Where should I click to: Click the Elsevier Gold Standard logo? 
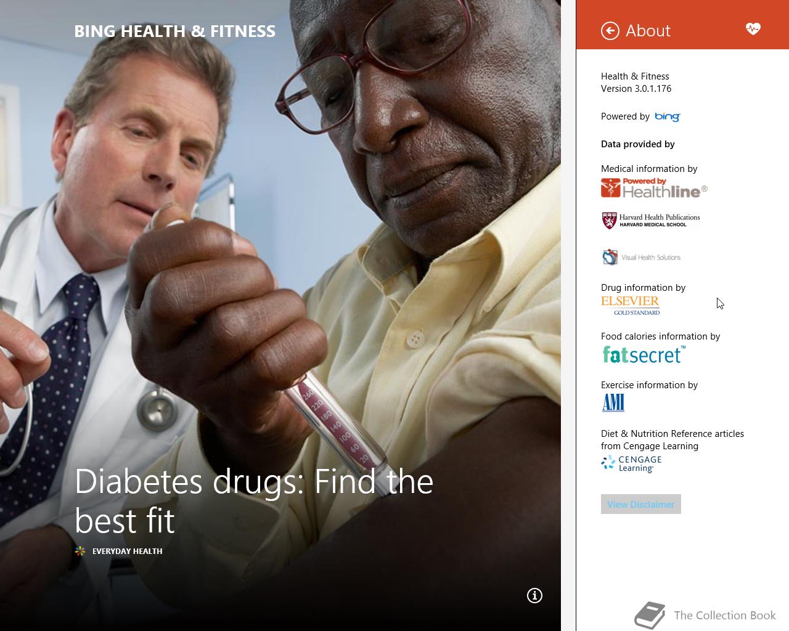(630, 305)
